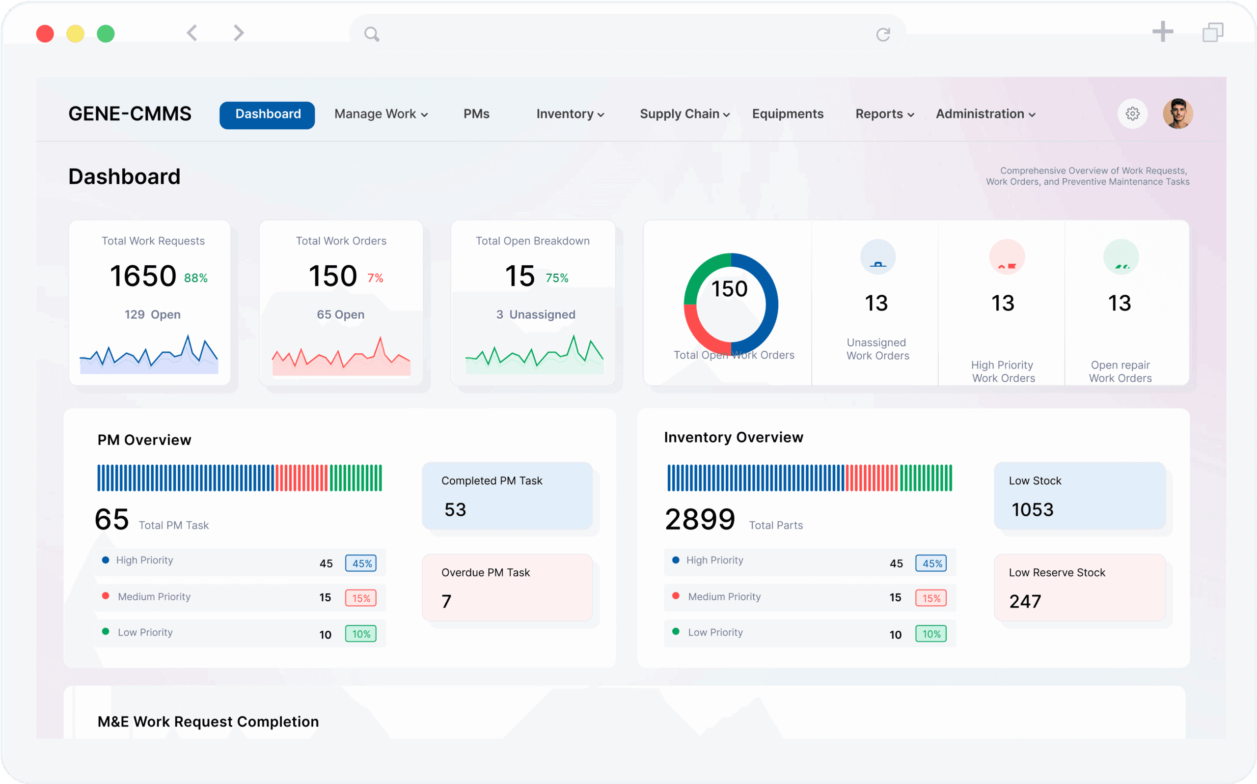Image resolution: width=1257 pixels, height=784 pixels.
Task: Click the user profile avatar
Action: click(1177, 113)
